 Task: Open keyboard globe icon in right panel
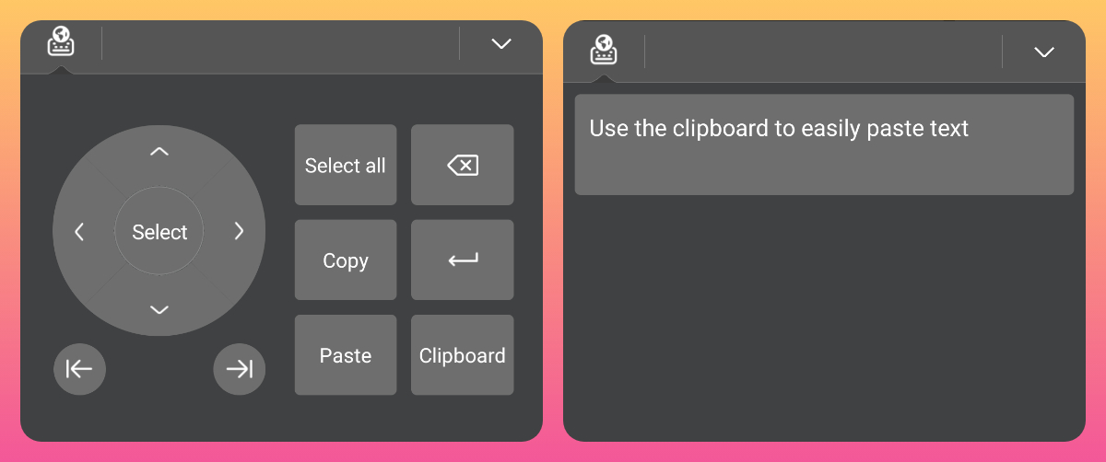coord(604,51)
